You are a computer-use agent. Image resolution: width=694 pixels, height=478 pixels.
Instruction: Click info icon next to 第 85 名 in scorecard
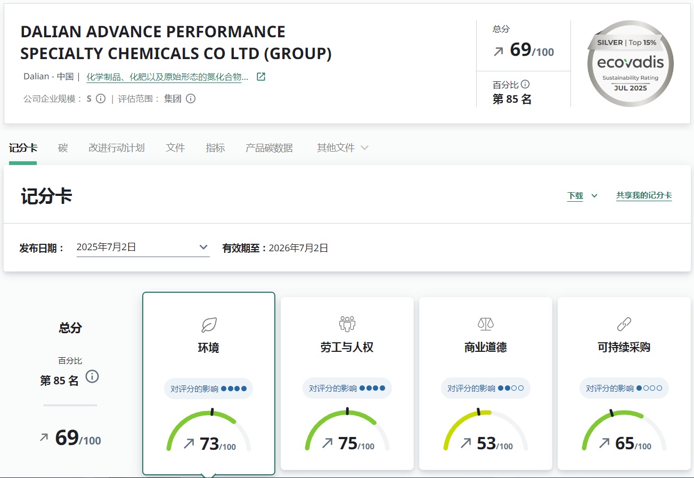pyautogui.click(x=92, y=377)
